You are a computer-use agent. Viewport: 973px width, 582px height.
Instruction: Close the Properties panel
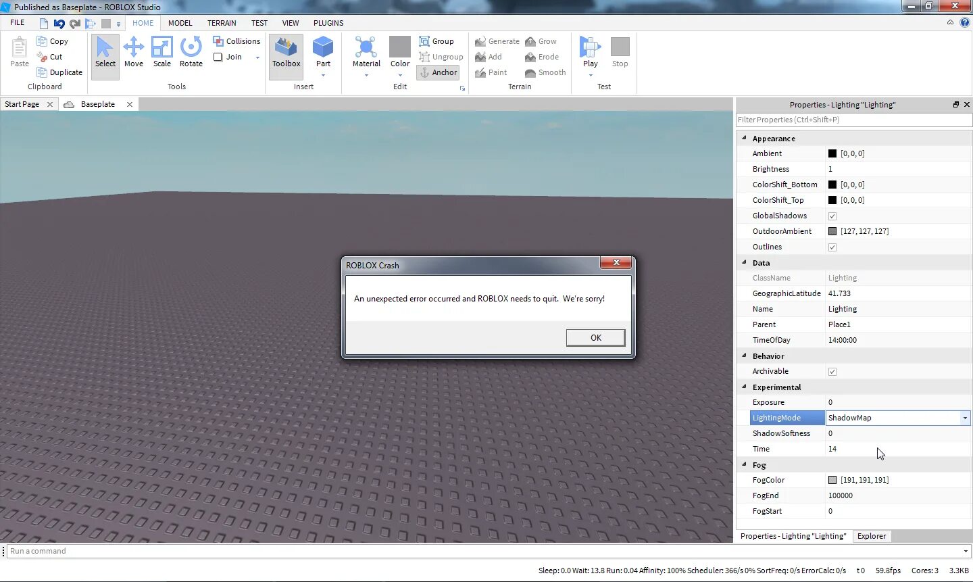click(x=966, y=105)
